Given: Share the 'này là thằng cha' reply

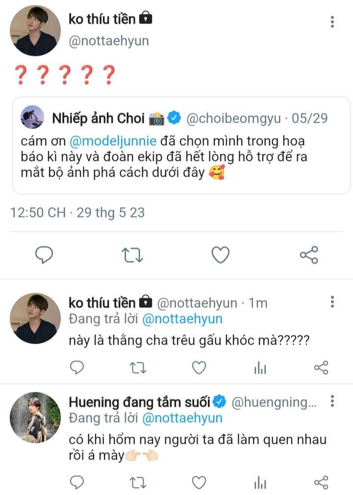Looking at the screenshot, I should pos(321,368).
